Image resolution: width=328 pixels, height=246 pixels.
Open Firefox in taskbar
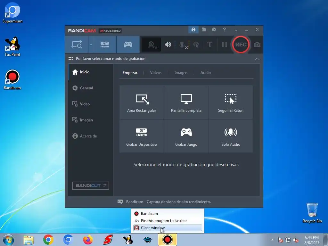click(88, 240)
